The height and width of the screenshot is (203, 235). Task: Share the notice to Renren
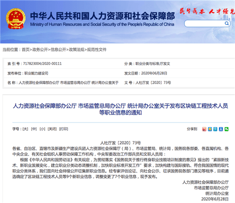(x=221, y=129)
